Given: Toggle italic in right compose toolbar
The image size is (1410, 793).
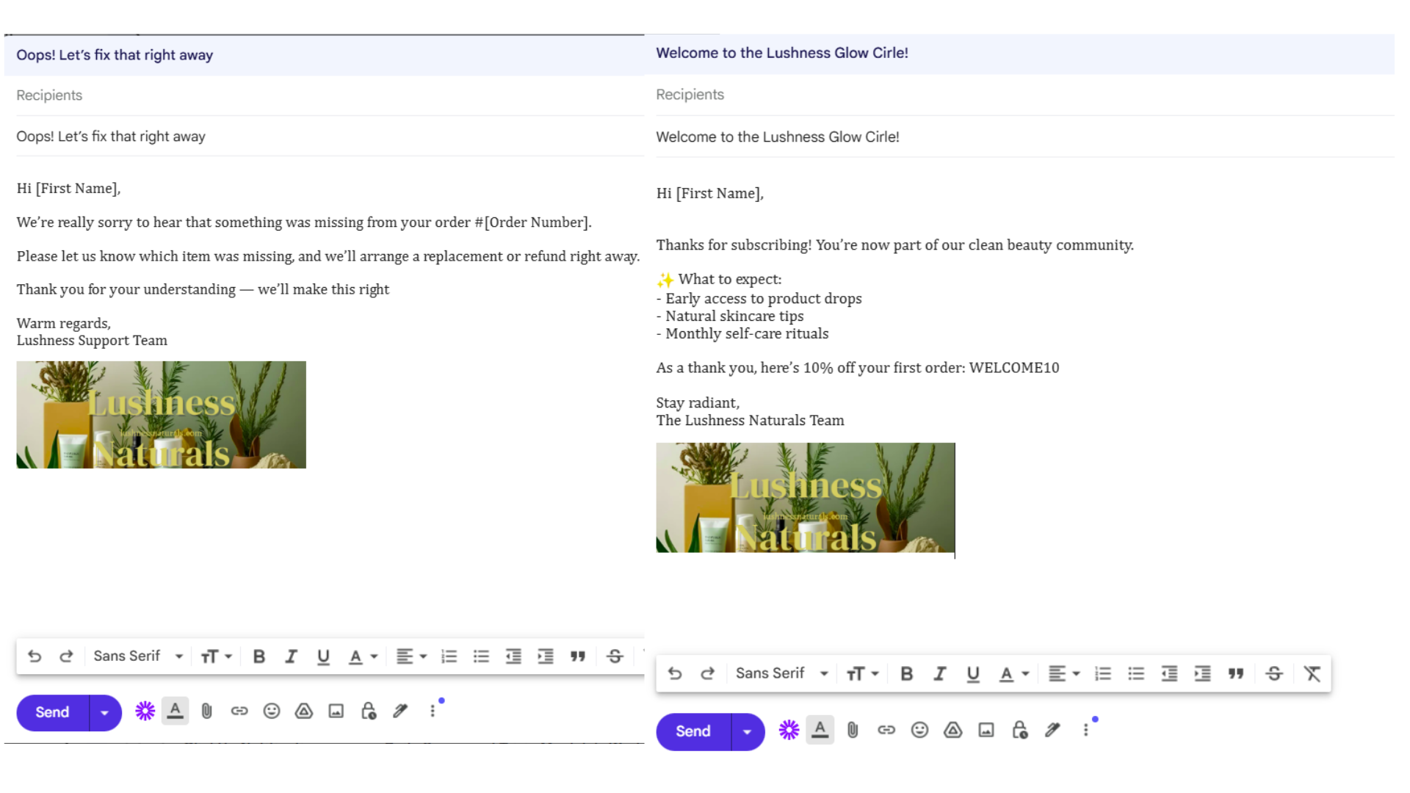Looking at the screenshot, I should click(x=939, y=673).
